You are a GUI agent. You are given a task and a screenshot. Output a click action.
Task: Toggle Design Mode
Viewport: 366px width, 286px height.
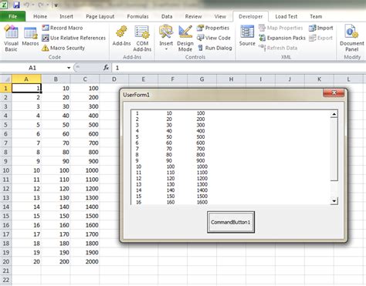click(185, 39)
